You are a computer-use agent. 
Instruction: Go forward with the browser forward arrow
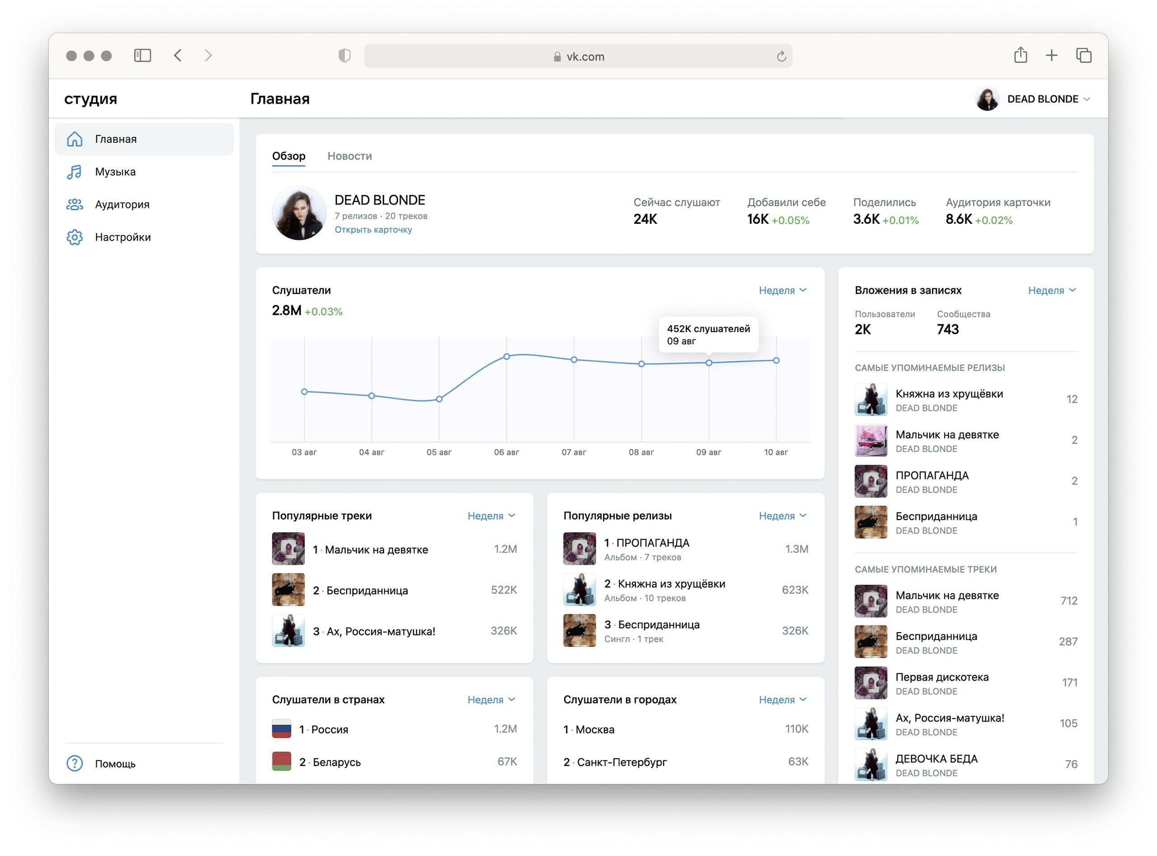(208, 56)
